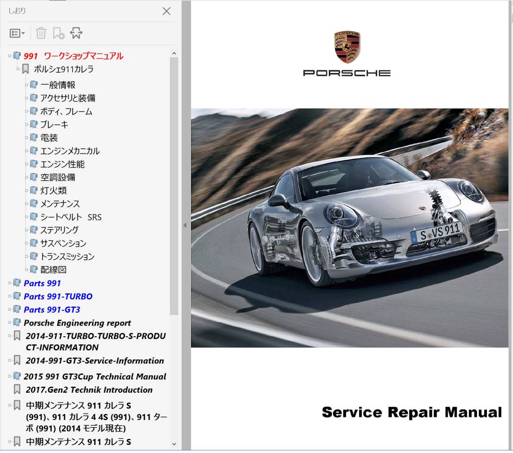Screen dimensions: 513x453
Task: Expand the アクセサリと装備 bookmark node
Action: (27, 98)
